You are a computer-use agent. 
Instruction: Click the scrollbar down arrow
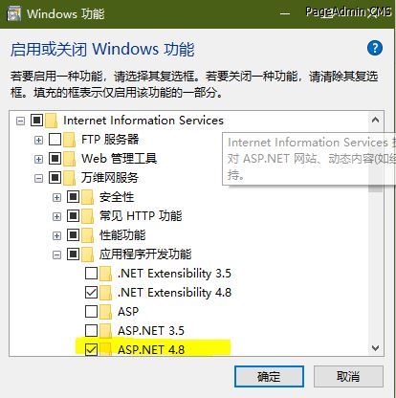[376, 348]
